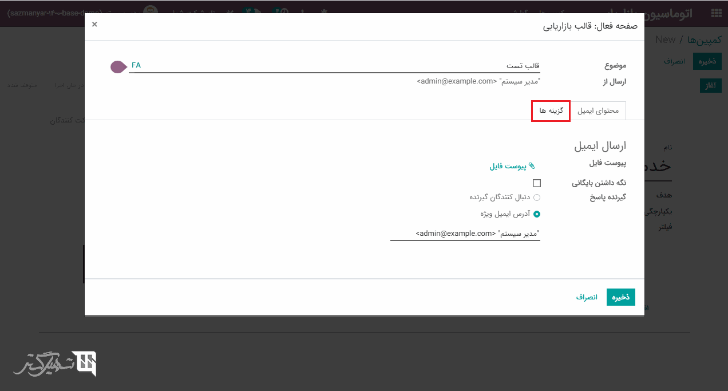Image resolution: width=728 pixels, height=391 pixels.
Task: Open the main apps grid menu
Action: (715, 13)
